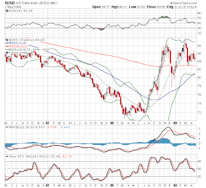Image resolution: width=206 pixels, height=188 pixels.
Task: Select the RSI(14) 51.30 label
Action: click(x=21, y=11)
